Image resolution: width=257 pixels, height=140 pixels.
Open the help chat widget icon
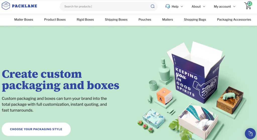point(250,134)
